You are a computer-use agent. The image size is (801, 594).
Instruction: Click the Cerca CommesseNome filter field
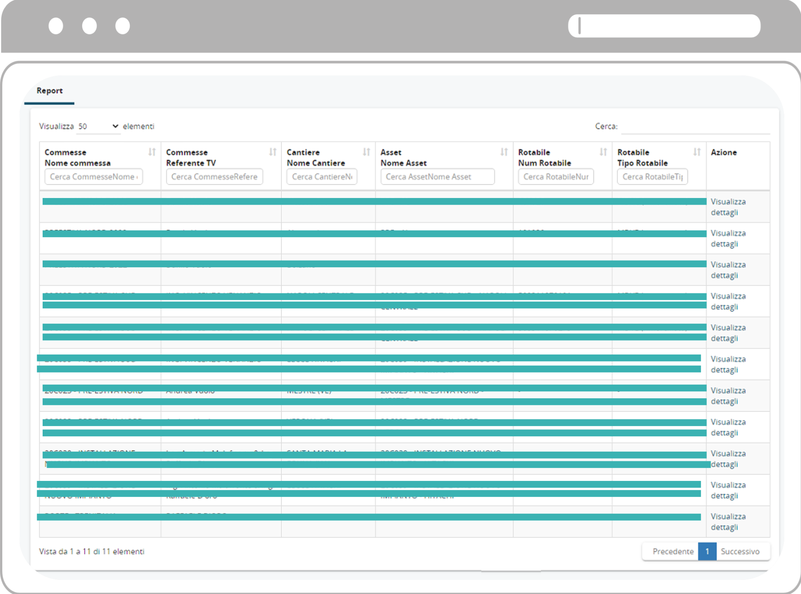93,176
